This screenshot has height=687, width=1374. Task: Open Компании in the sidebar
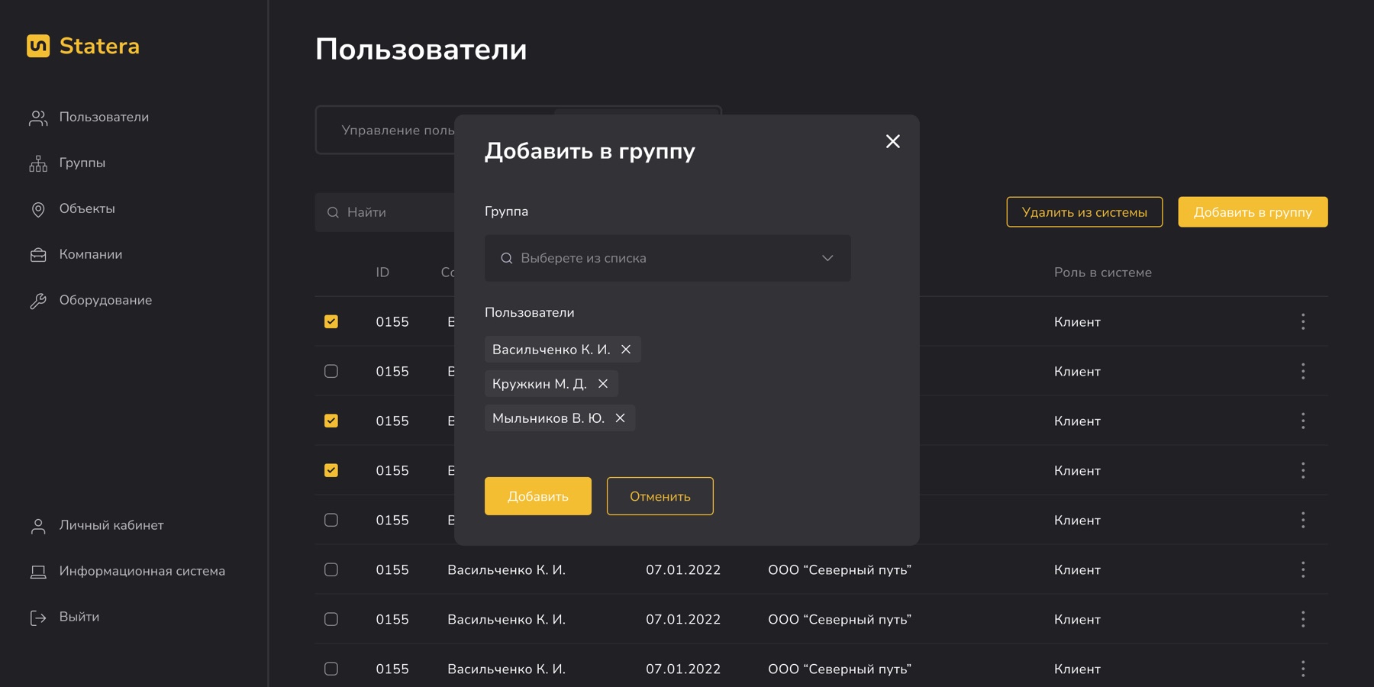(x=76, y=254)
